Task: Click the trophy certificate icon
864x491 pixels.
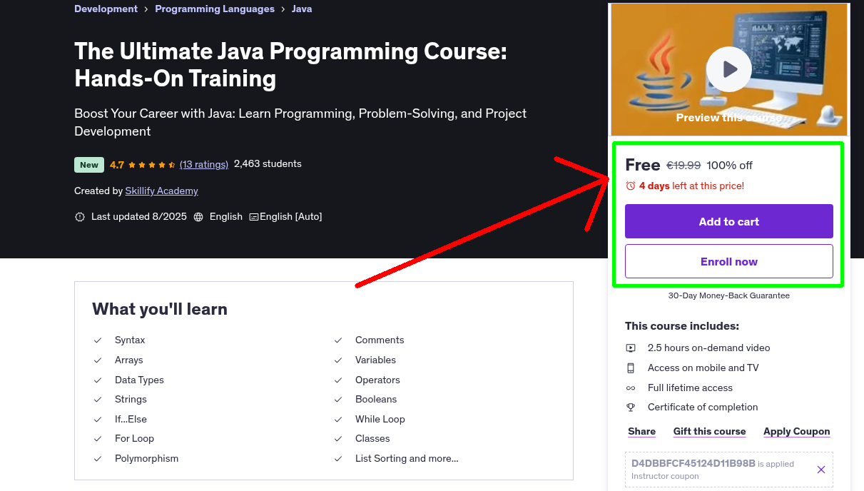Action: (x=631, y=408)
